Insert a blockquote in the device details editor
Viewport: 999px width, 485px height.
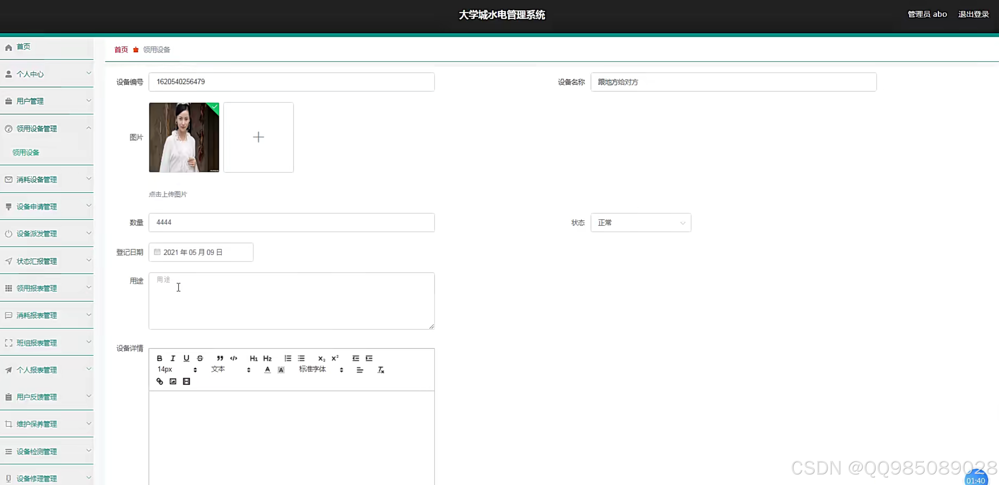point(219,358)
